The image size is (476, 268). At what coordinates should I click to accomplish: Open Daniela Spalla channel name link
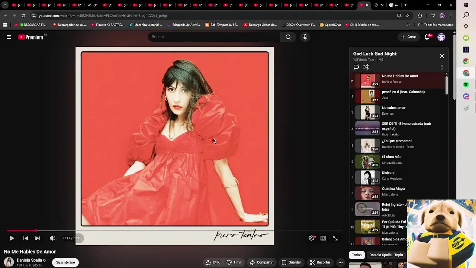(x=29, y=260)
